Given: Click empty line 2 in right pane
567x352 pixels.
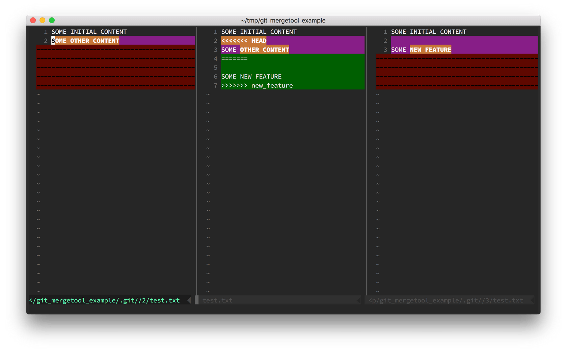Looking at the screenshot, I should 464,40.
